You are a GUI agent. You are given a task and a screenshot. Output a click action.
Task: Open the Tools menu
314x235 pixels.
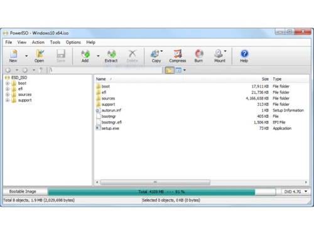(x=55, y=43)
